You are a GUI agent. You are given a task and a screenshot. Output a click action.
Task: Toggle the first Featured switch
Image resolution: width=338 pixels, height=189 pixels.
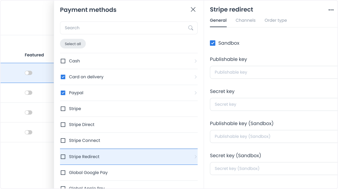(28, 73)
